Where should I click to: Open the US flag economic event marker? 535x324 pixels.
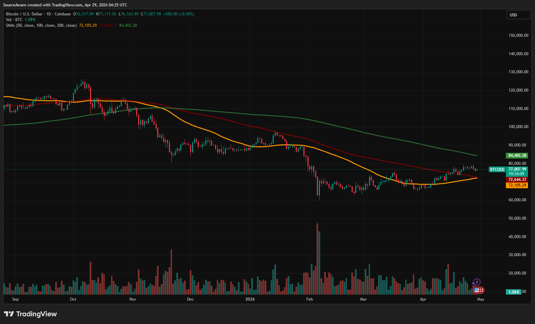point(477,290)
